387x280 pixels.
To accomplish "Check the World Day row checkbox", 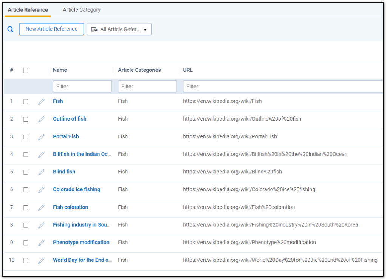I will pos(26,260).
